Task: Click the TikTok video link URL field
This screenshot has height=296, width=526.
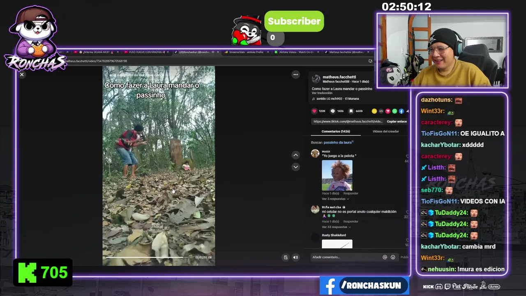Action: click(x=348, y=121)
